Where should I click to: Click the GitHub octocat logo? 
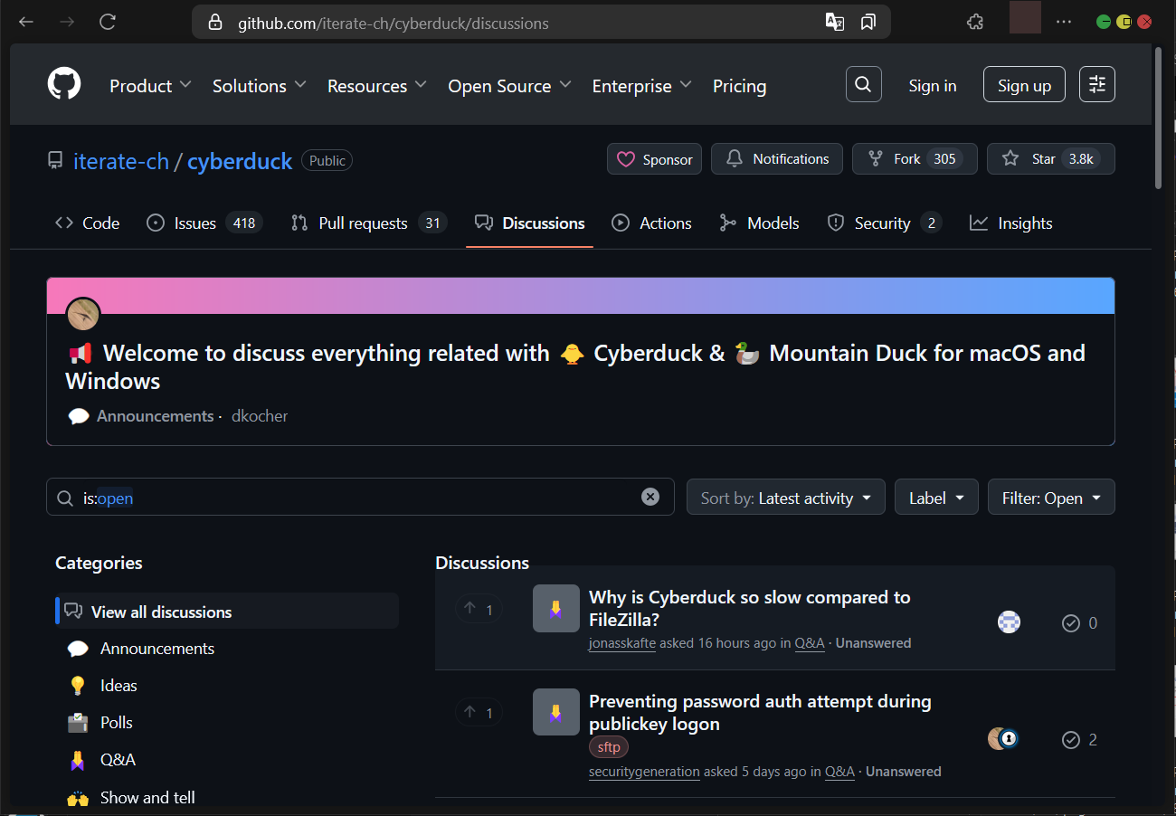click(64, 85)
